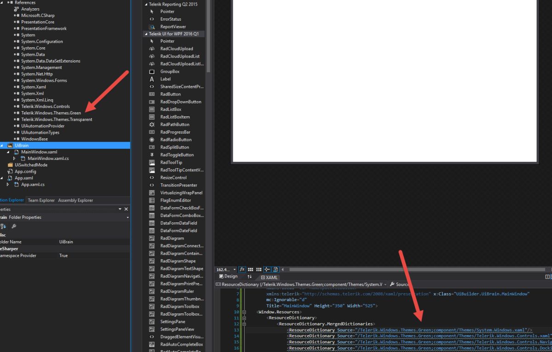Select the RadPathButton control icon
Image resolution: width=552 pixels, height=352 pixels.
point(152,125)
